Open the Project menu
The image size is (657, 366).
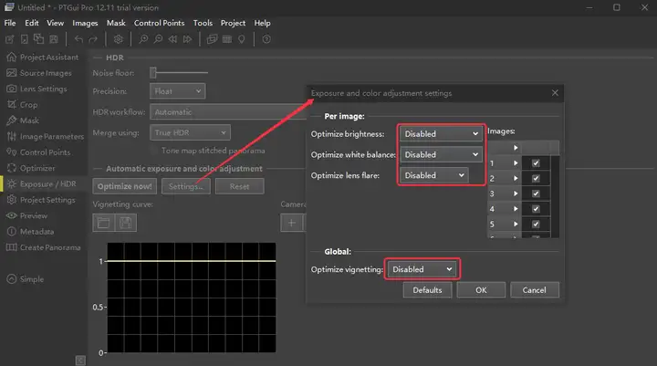pos(233,23)
